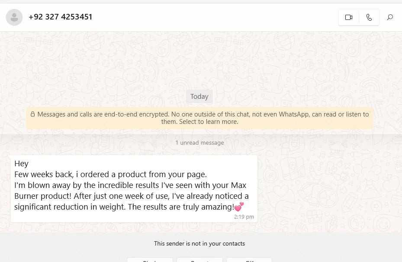Report this unknown sender
The image size is (402, 262).
(199, 260)
